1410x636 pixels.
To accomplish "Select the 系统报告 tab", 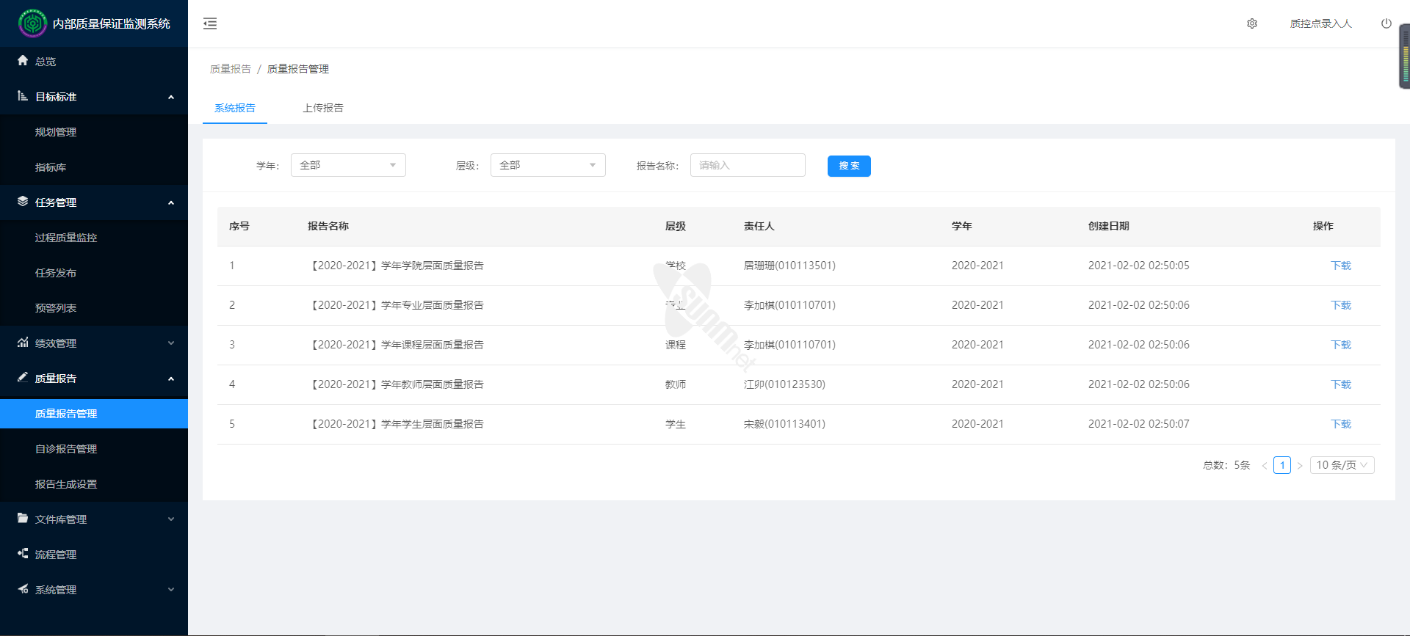I will [x=235, y=108].
